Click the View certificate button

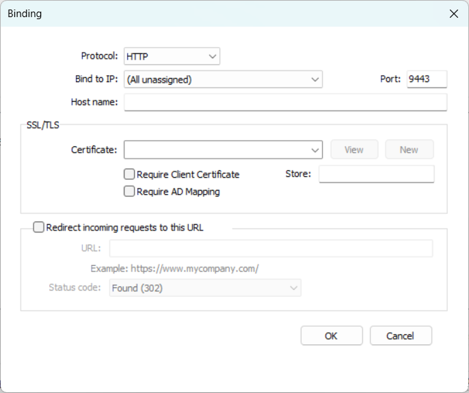coord(354,150)
